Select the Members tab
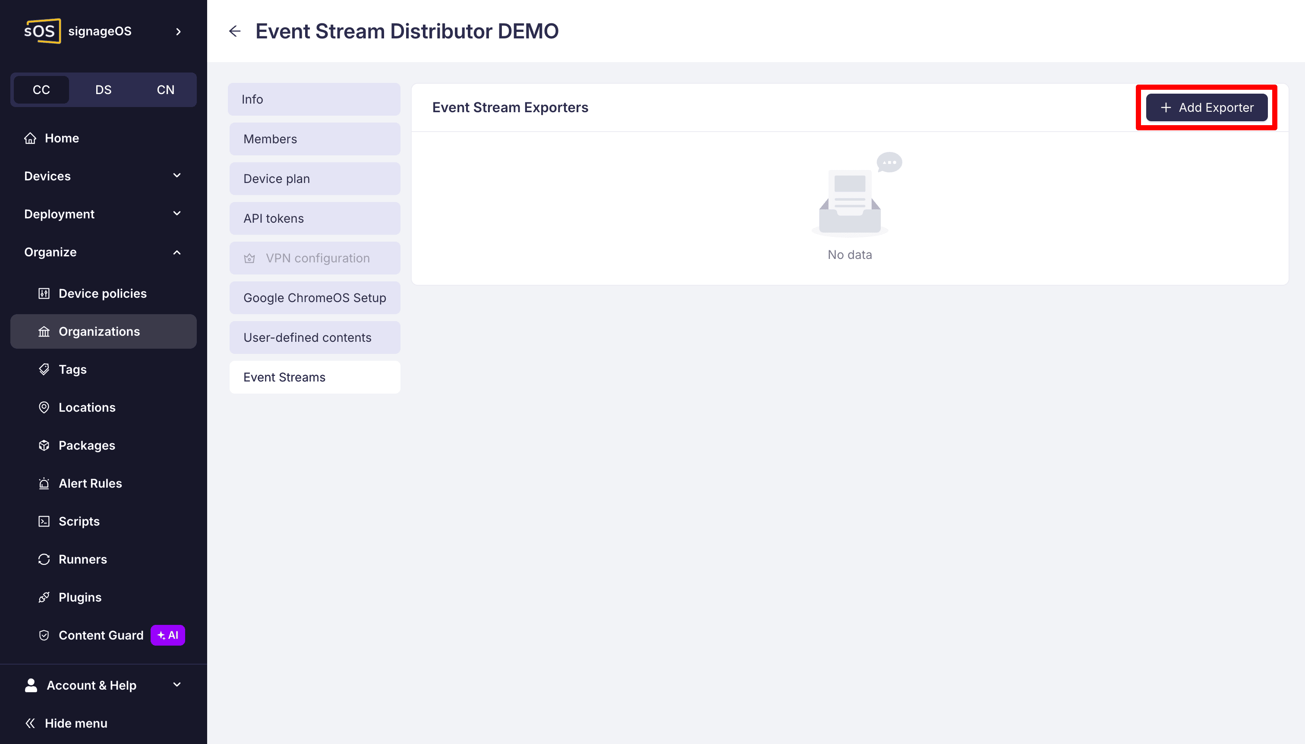This screenshot has width=1305, height=744. pyautogui.click(x=315, y=139)
